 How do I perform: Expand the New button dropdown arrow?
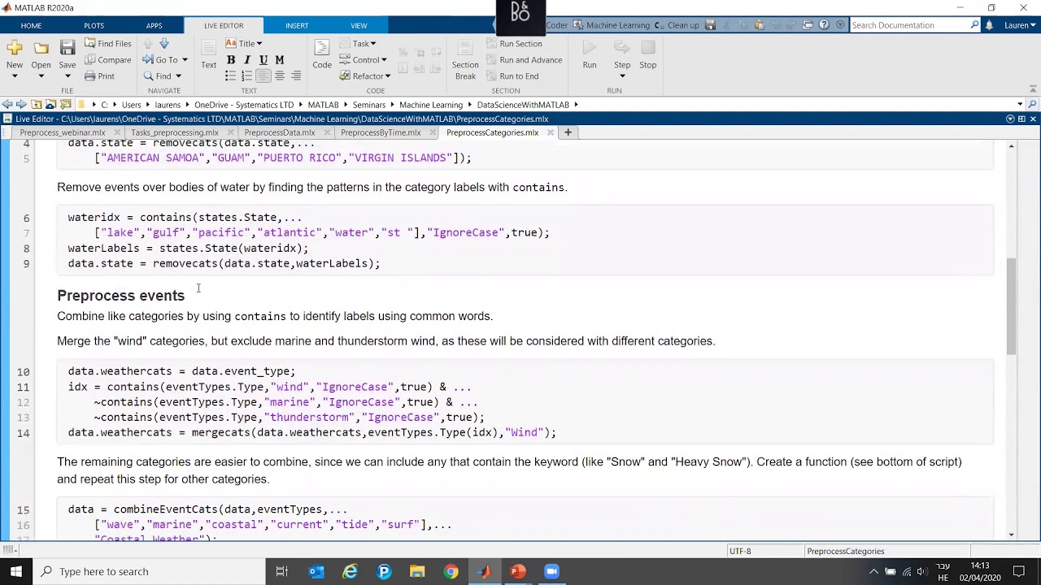click(x=15, y=76)
